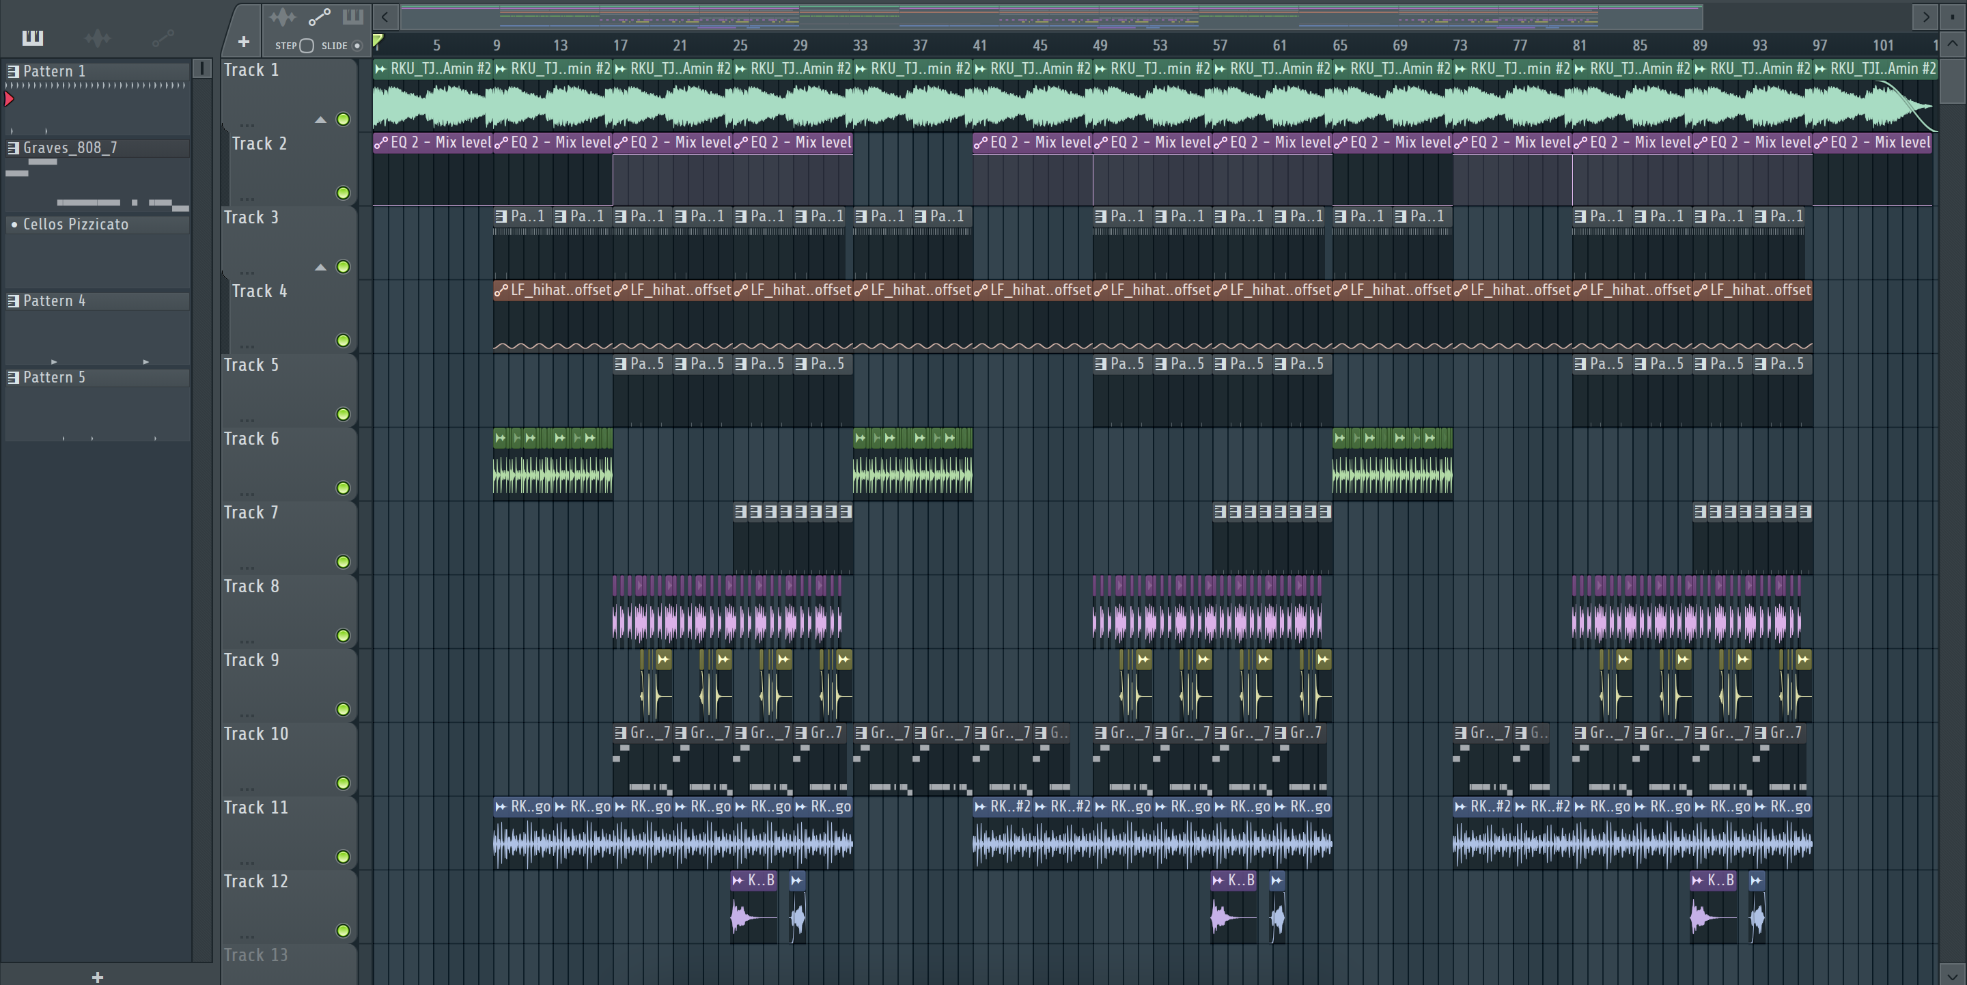Select pattern clip focus icon in playlist toolbar
Screen dimensions: 1967x985
353,16
